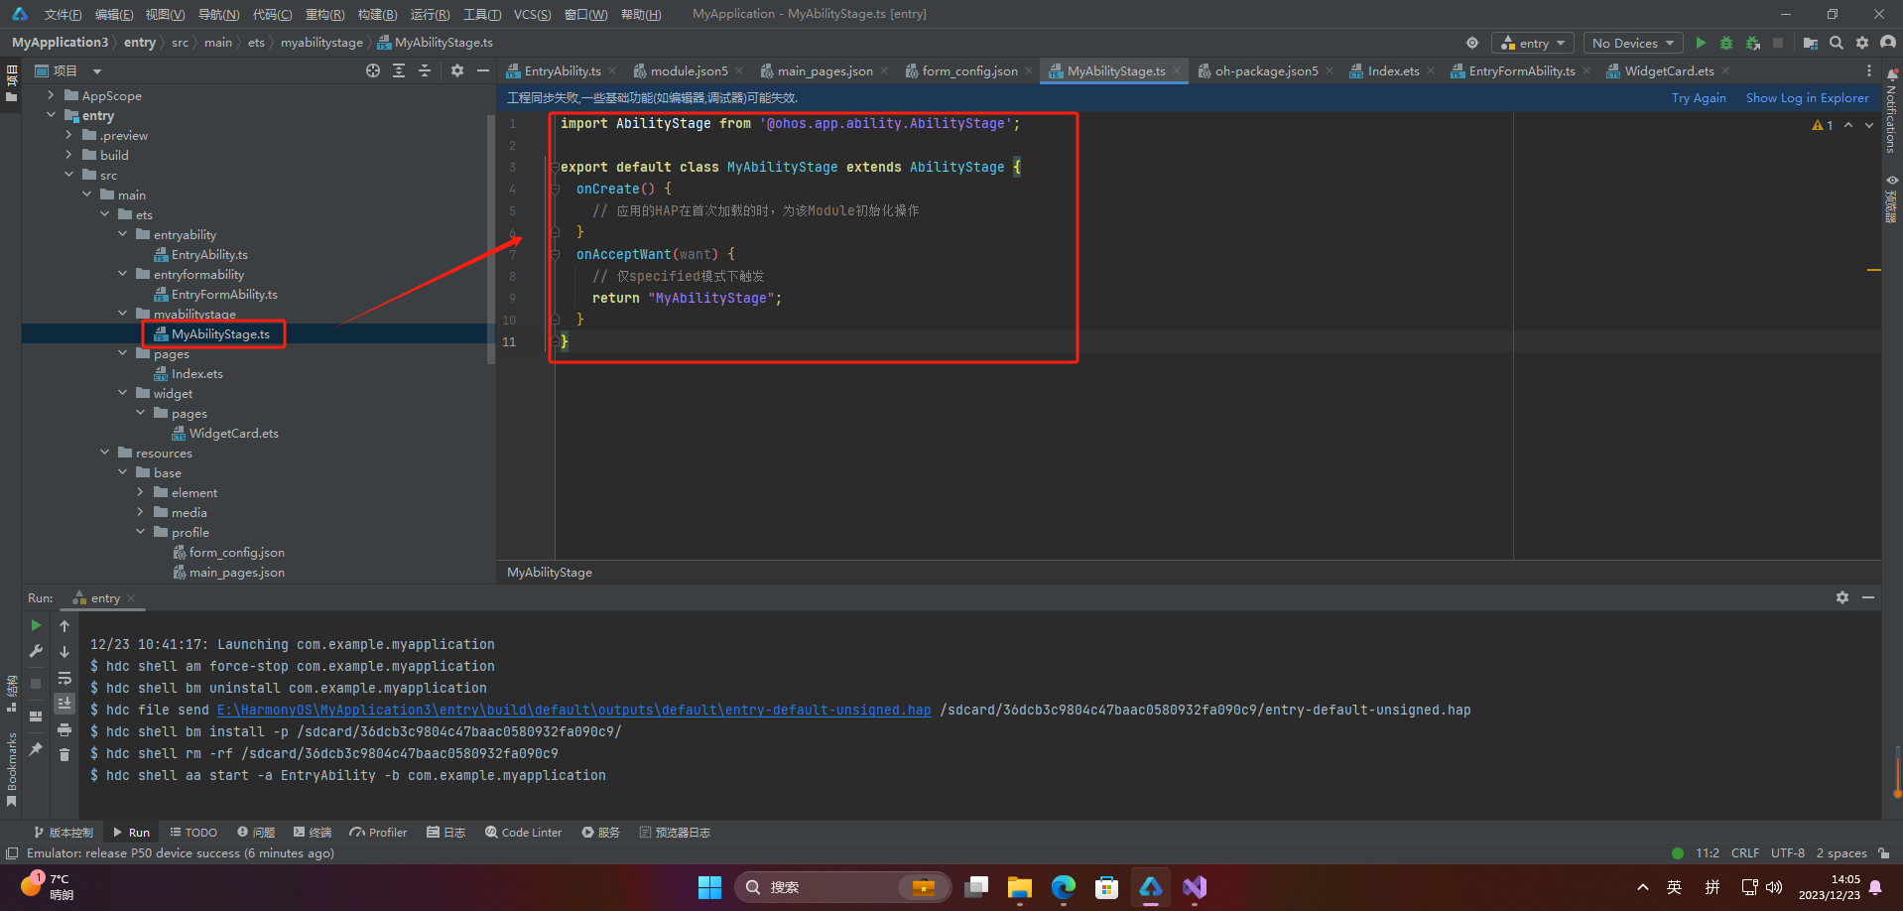Viewport: 1903px width, 911px height.
Task: Locate the open file with the crosshair icon in project panel
Action: click(373, 70)
